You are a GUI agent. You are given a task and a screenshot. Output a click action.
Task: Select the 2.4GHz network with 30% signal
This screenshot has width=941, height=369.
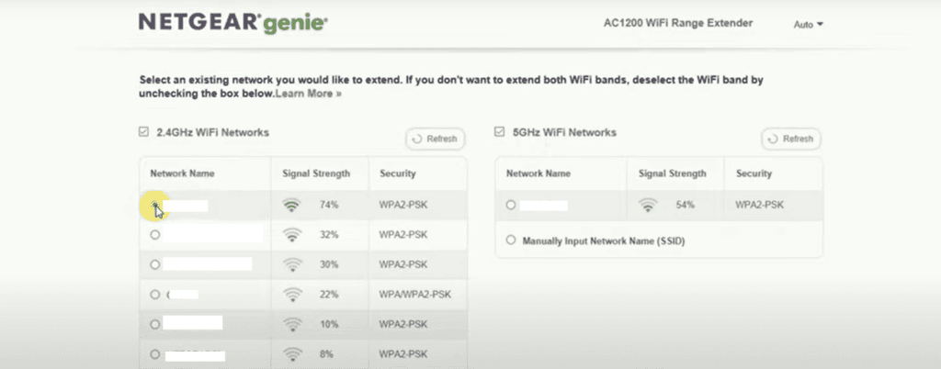(x=155, y=264)
